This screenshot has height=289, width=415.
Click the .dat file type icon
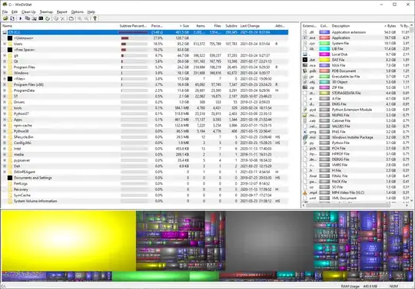pyautogui.click(x=305, y=60)
